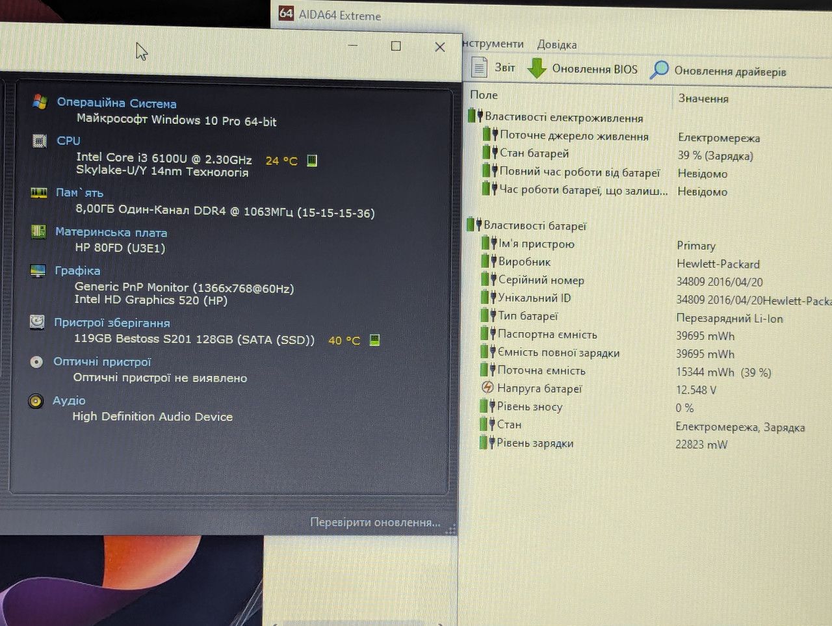Click the battery icon beside Рівень зарядки

[x=487, y=443]
